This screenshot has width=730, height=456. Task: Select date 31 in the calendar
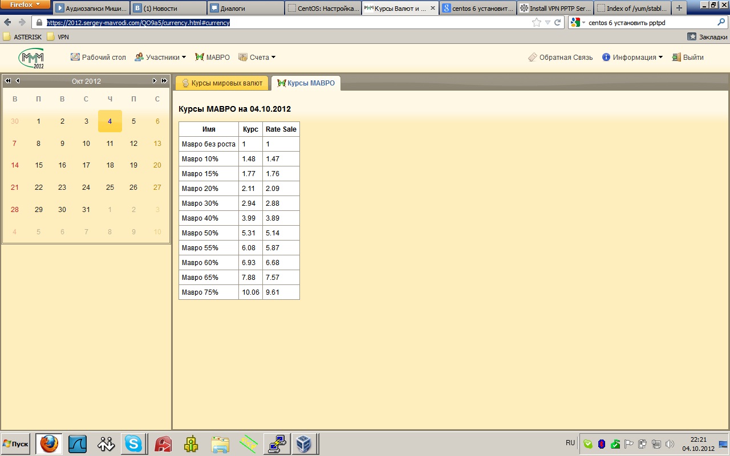[86, 209]
